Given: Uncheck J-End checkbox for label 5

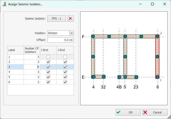Looking at the screenshot, I should coord(65,77).
